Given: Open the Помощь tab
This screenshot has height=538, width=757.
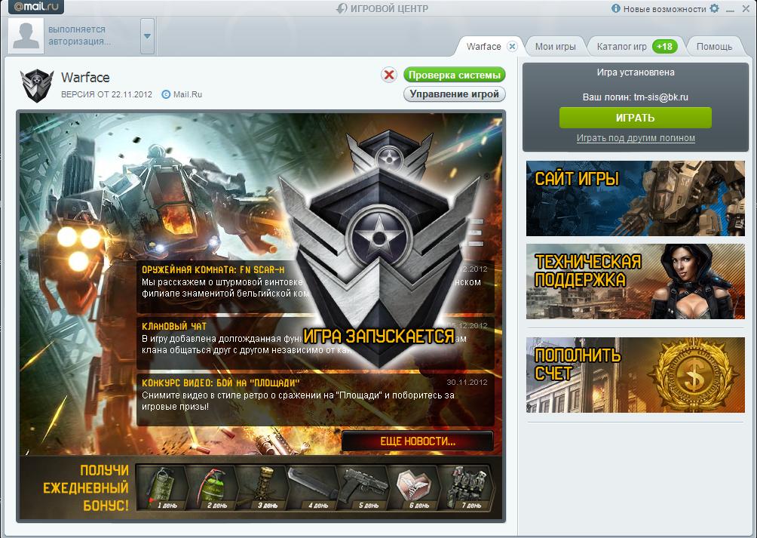Looking at the screenshot, I should [x=714, y=47].
